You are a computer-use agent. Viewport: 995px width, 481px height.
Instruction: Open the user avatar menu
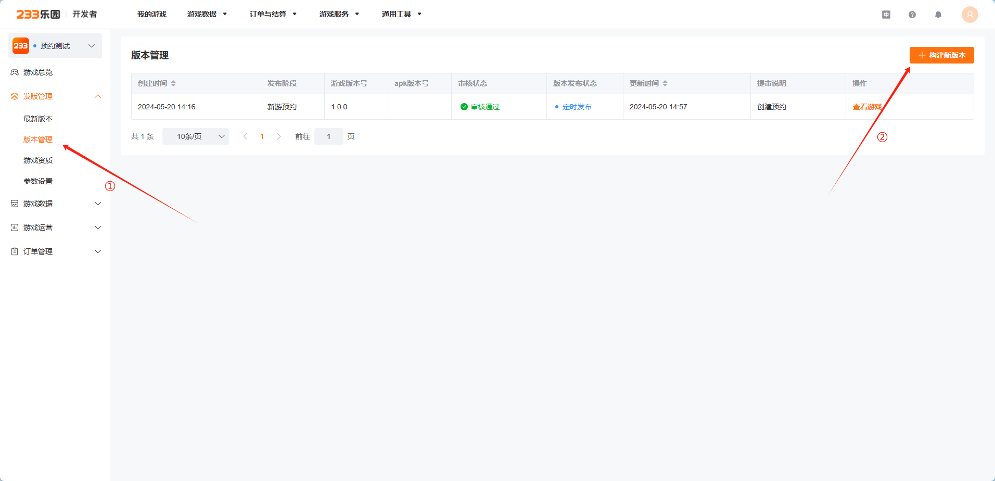pos(970,15)
